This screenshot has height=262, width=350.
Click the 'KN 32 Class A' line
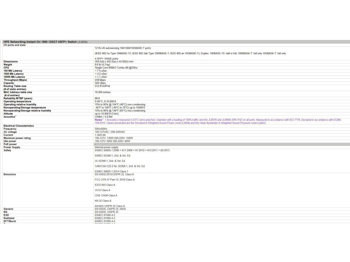coord(103,201)
